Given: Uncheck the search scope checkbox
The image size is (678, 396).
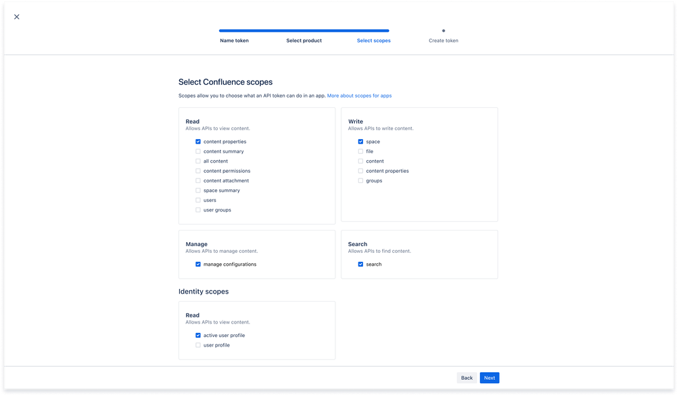Looking at the screenshot, I should tap(360, 264).
